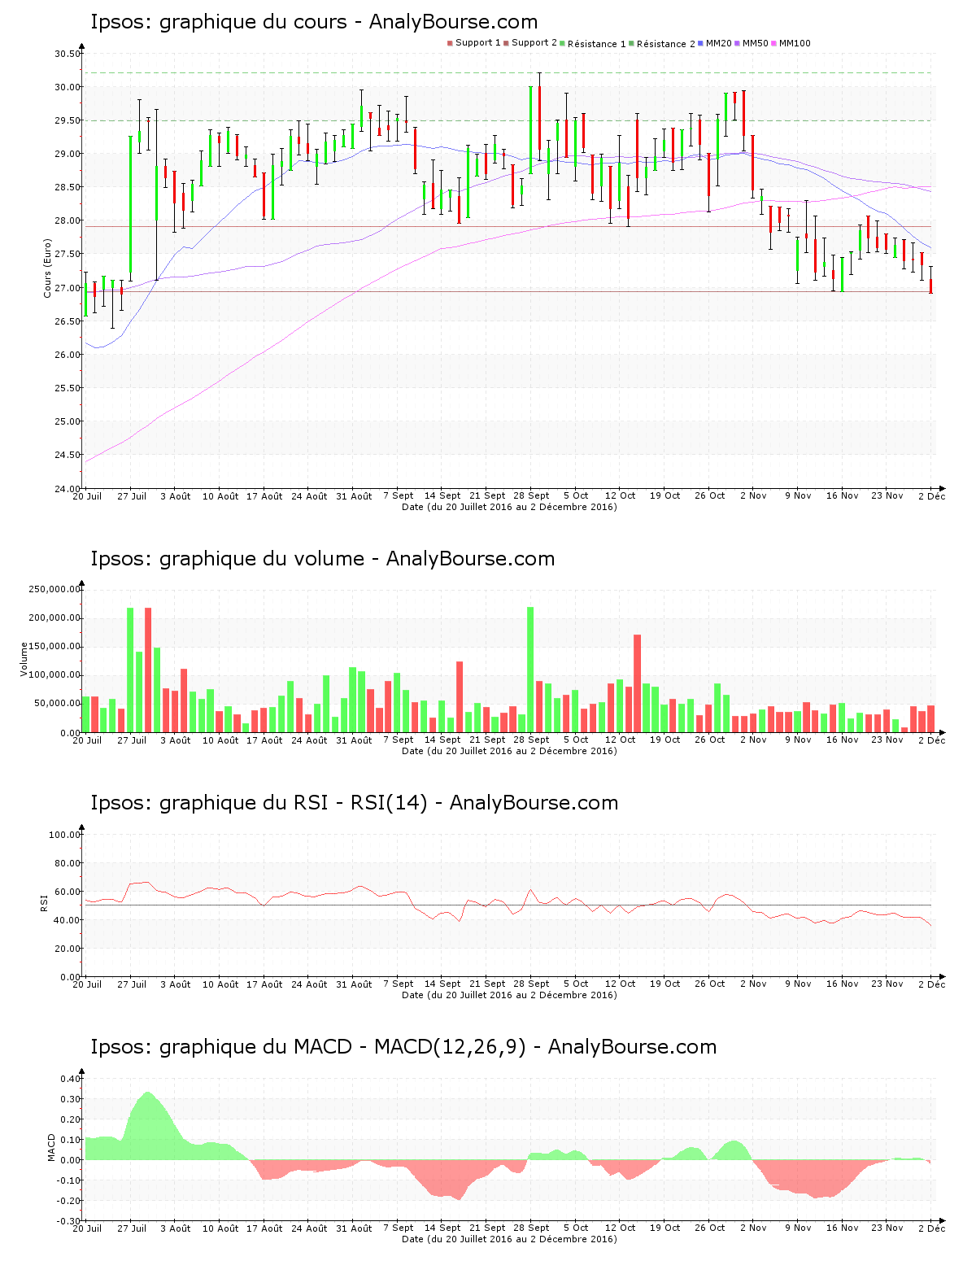976x1261 pixels.
Task: Click the 150,000.00 volume axis value
Action: click(x=54, y=647)
